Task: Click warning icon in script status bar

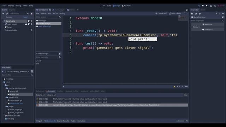Action: (174, 86)
